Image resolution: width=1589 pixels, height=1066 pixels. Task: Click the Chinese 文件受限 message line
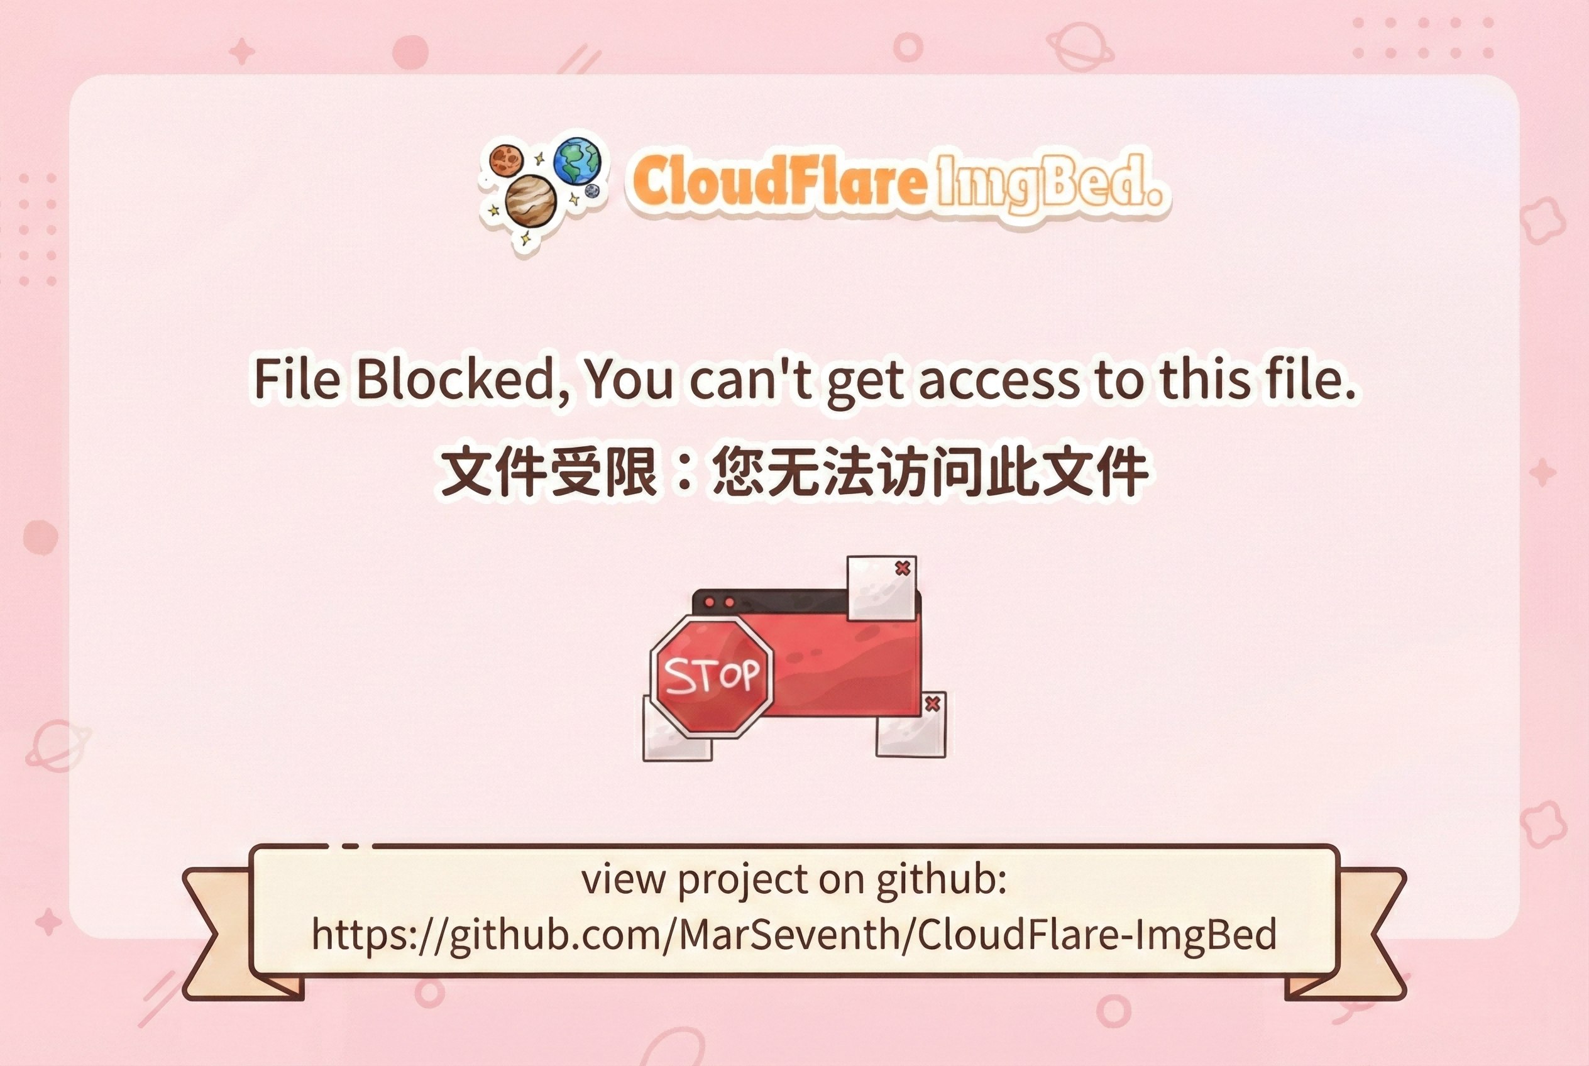(794, 472)
